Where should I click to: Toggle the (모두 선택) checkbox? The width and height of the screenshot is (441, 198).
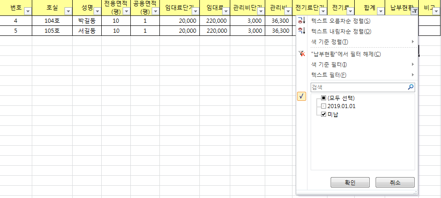[x=323, y=98]
